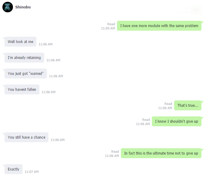Click the Read status next to "That's true..."
The image size is (206, 175).
tap(168, 104)
